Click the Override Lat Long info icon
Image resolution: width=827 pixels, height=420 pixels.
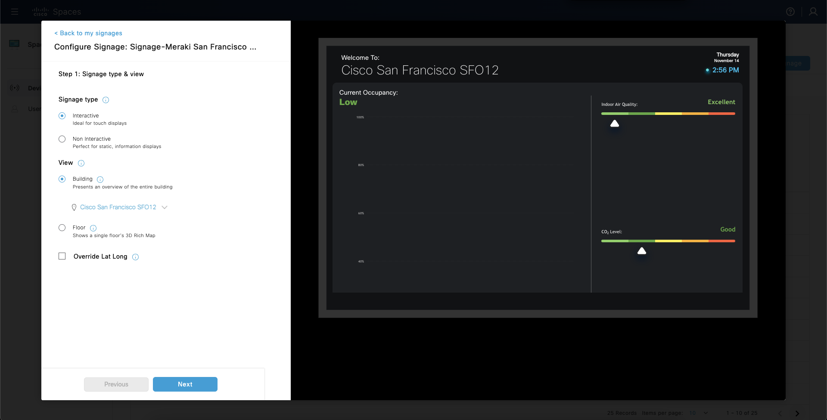[135, 257]
